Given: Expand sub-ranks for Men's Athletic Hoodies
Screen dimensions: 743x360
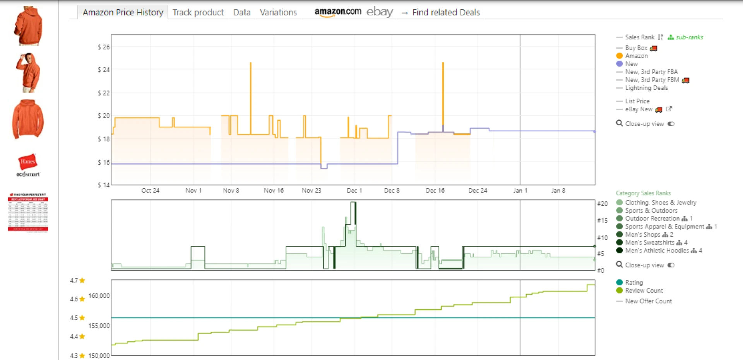Looking at the screenshot, I should click(694, 251).
